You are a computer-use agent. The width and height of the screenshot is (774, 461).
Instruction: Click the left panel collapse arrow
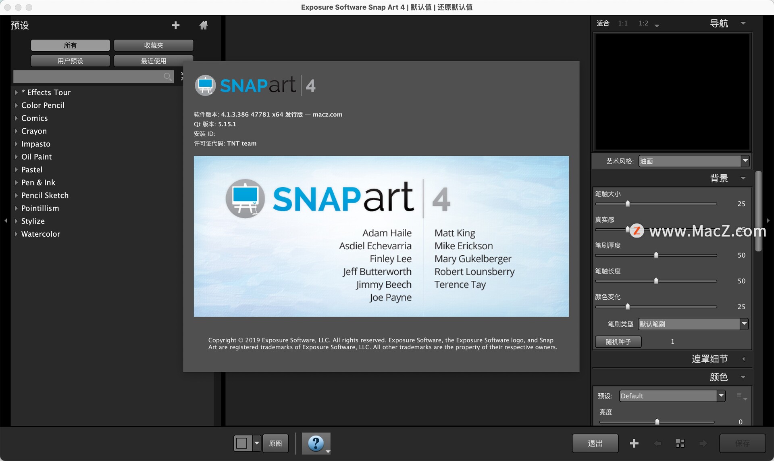click(x=6, y=221)
